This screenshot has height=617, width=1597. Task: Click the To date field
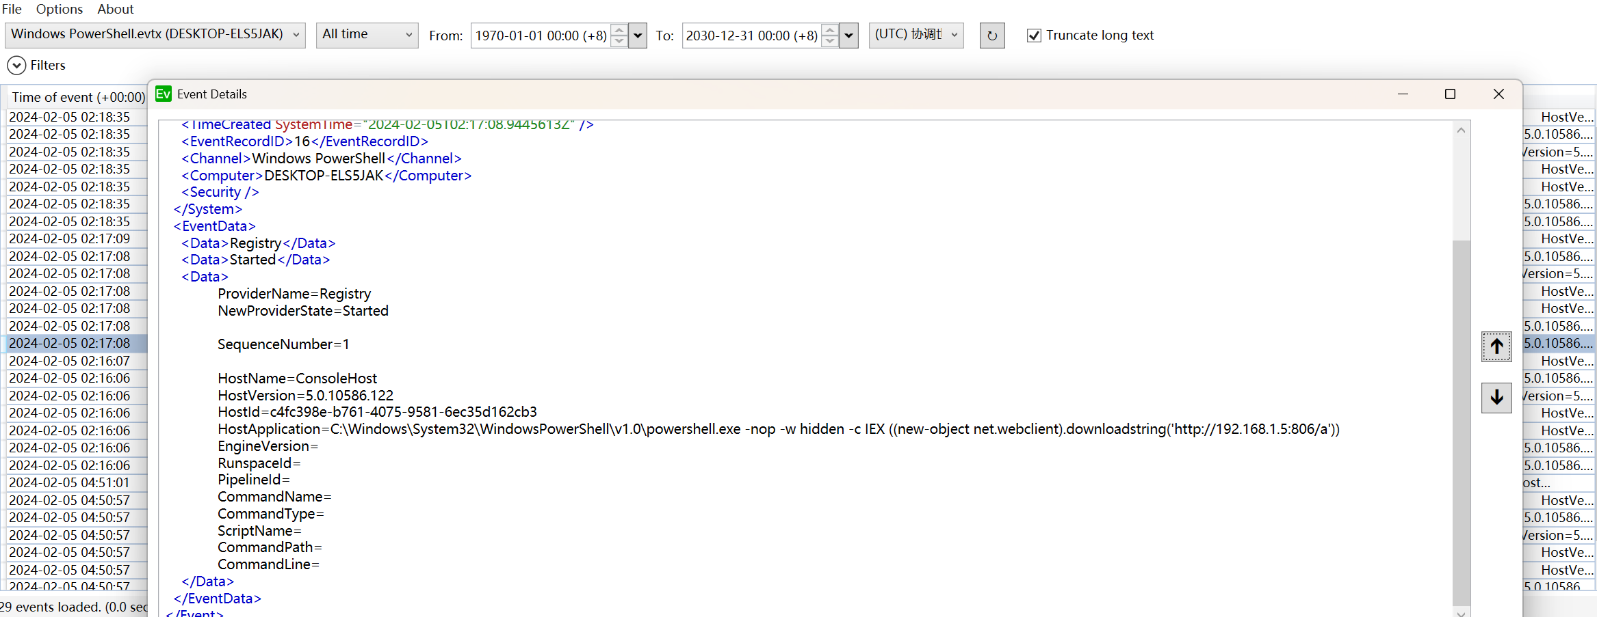tap(751, 36)
